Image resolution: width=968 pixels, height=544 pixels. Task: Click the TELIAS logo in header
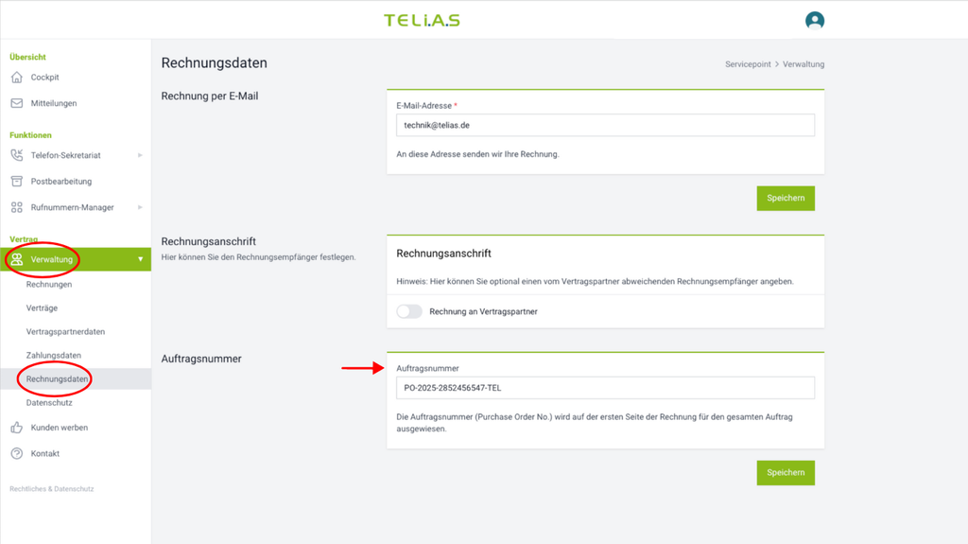click(x=422, y=20)
